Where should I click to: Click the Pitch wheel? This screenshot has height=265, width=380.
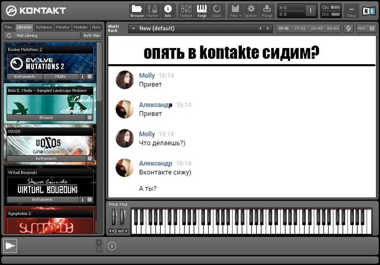(x=114, y=217)
